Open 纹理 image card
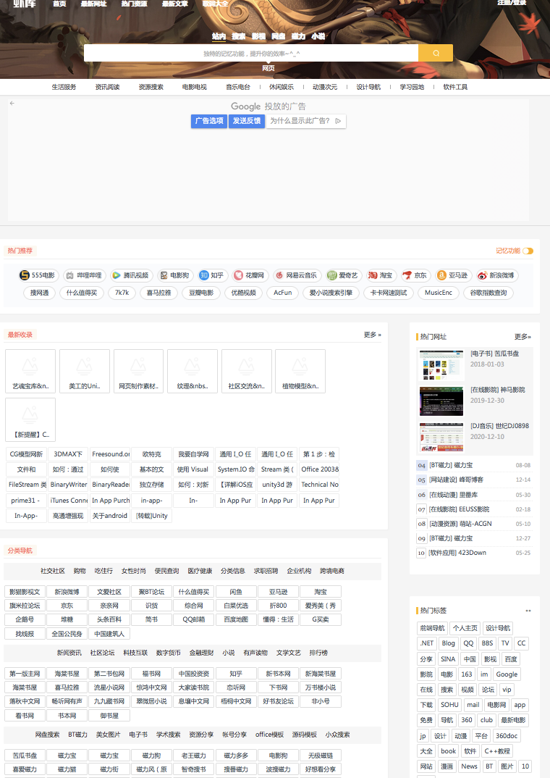 [192, 371]
